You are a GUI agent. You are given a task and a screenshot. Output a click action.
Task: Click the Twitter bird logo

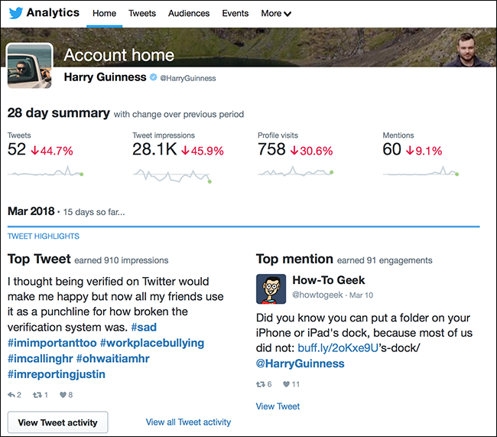(x=16, y=13)
